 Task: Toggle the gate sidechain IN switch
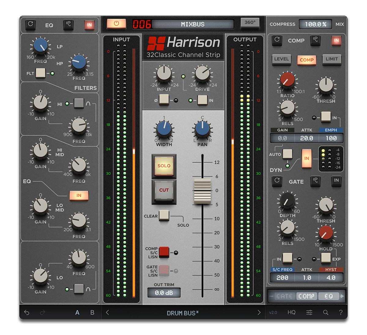click(287, 258)
